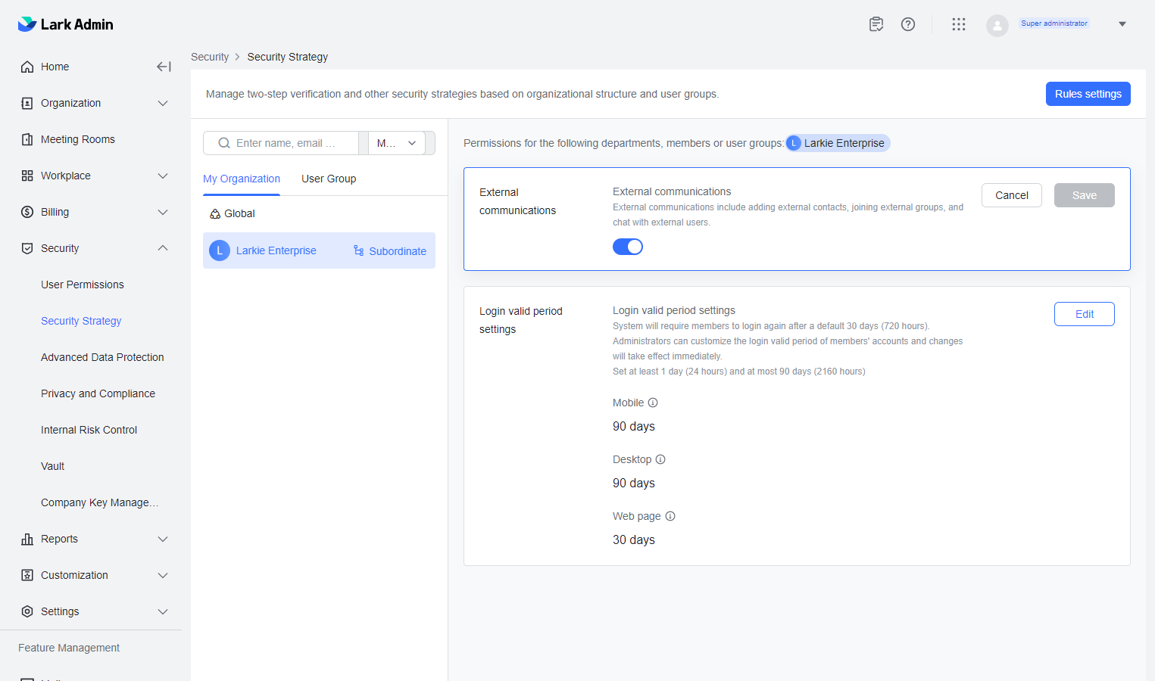The height and width of the screenshot is (681, 1155).
Task: Cancel the External communications edit
Action: tap(1012, 195)
